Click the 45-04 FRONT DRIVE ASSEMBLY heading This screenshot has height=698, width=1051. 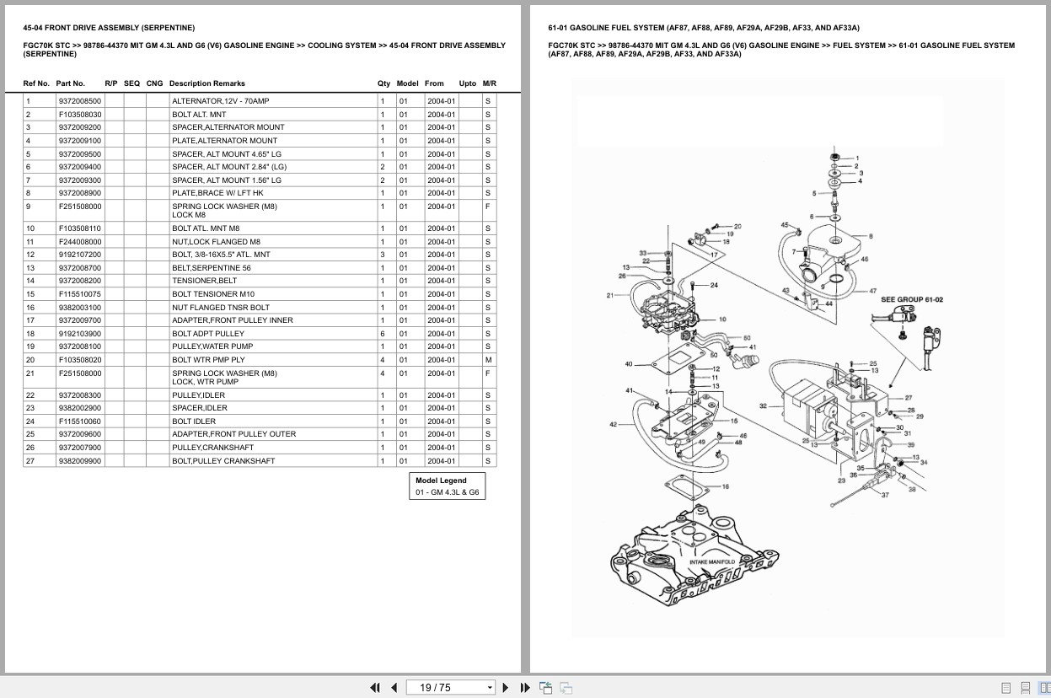pyautogui.click(x=109, y=28)
